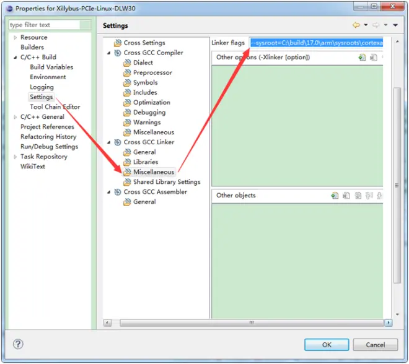Click the Edit icon in Other objects
Viewport: 409px width, 364px height.
click(358, 196)
